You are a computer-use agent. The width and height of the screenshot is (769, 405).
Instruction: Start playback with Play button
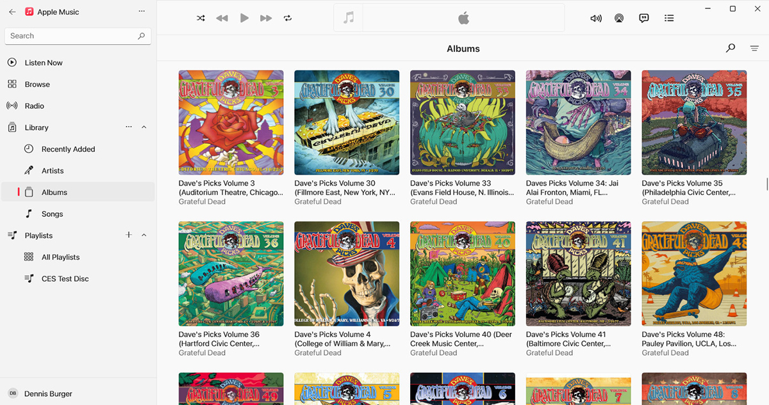click(x=244, y=18)
